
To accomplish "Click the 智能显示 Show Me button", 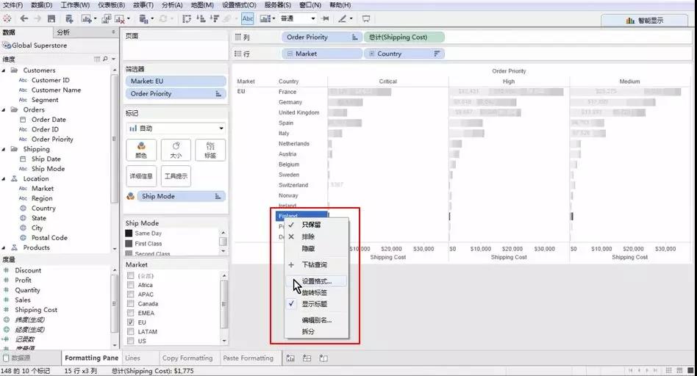I will (644, 21).
